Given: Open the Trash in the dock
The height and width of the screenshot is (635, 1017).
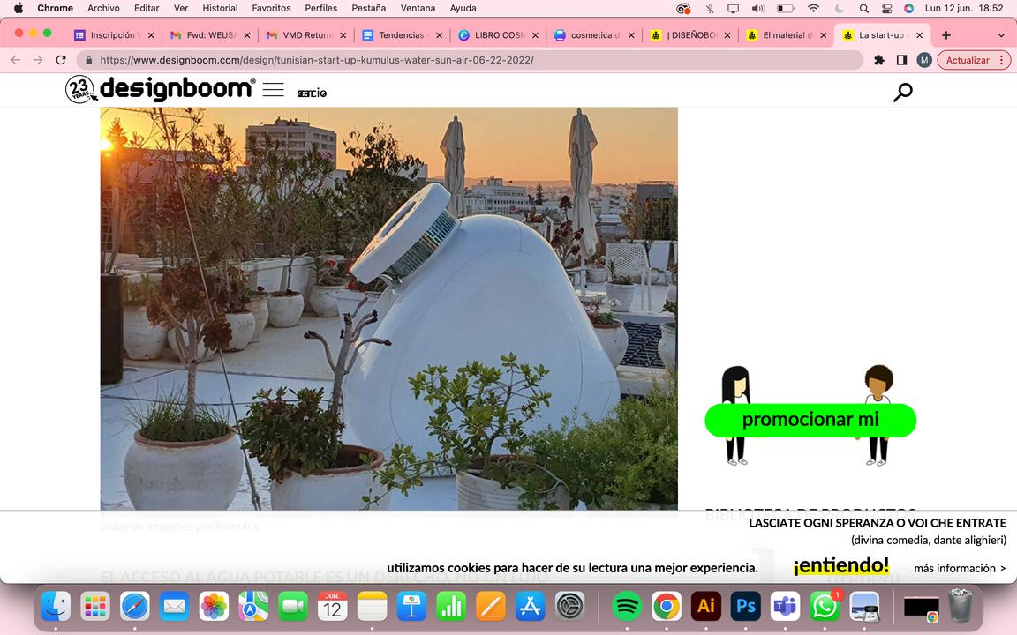Looking at the screenshot, I should [960, 607].
